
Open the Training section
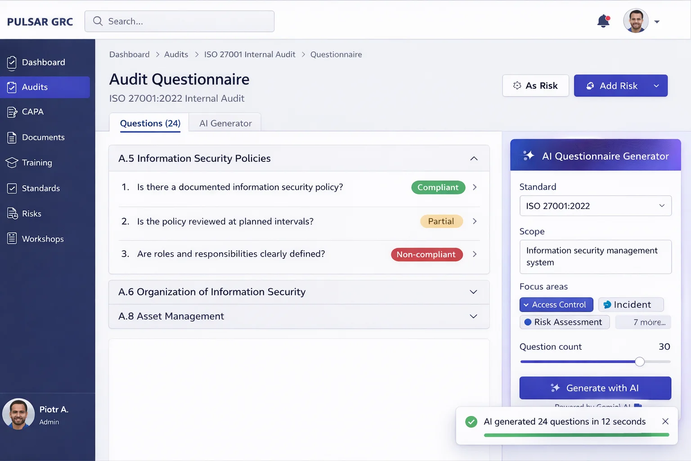(x=36, y=163)
